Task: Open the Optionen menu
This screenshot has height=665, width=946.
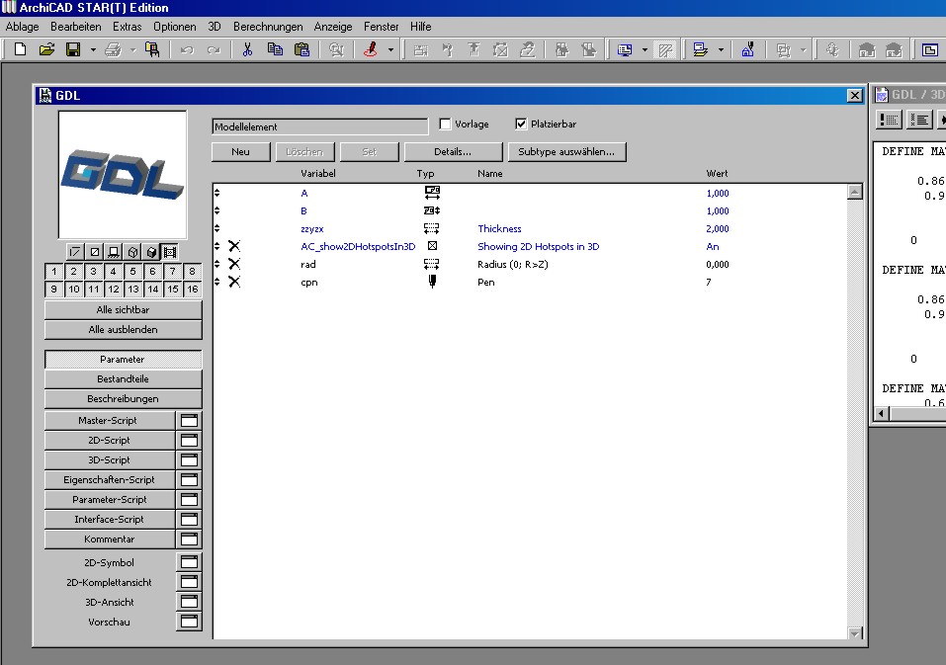Action: [x=174, y=27]
